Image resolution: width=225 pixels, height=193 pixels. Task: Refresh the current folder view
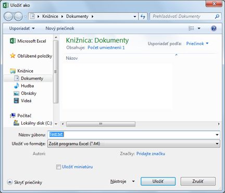tap(143, 17)
